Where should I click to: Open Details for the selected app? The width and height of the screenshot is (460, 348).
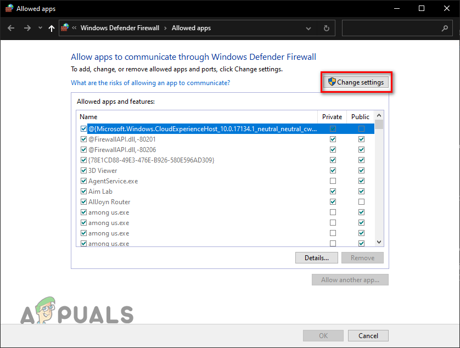tap(317, 258)
